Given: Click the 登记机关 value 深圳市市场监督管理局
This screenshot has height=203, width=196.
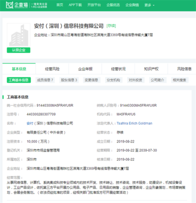Looking at the screenshot, I should 43,150.
